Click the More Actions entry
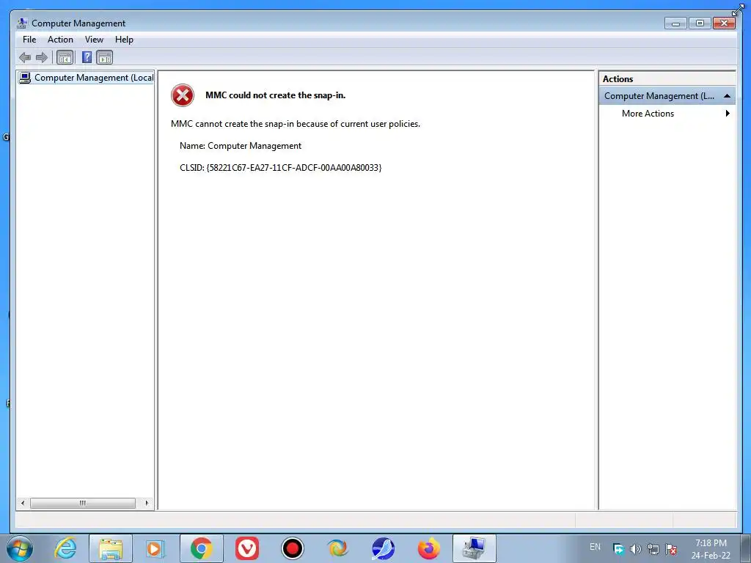Image resolution: width=751 pixels, height=563 pixels. tap(648, 114)
